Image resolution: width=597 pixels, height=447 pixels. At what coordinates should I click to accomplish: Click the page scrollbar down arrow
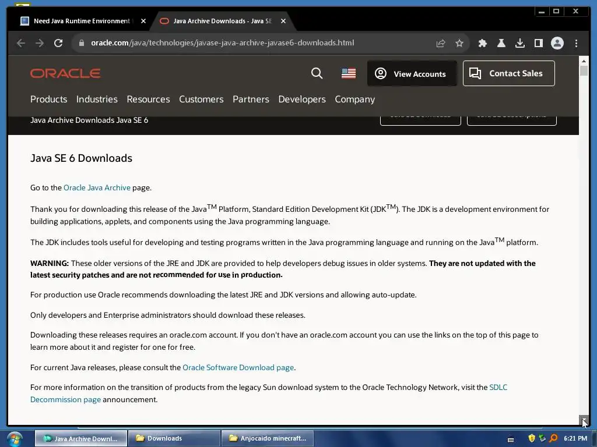point(583,420)
